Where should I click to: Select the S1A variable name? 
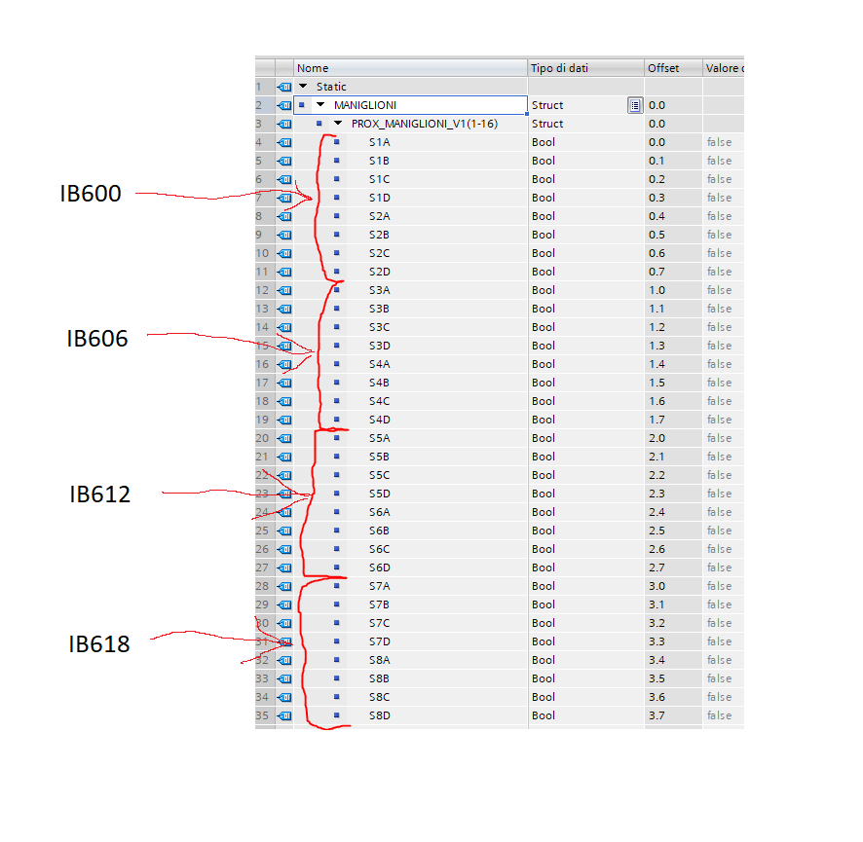(379, 142)
